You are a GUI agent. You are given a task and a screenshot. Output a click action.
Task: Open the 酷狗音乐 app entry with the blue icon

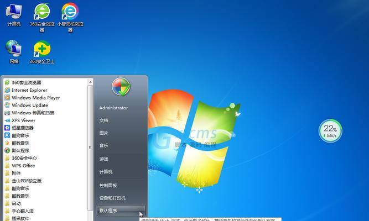pyautogui.click(x=46, y=135)
